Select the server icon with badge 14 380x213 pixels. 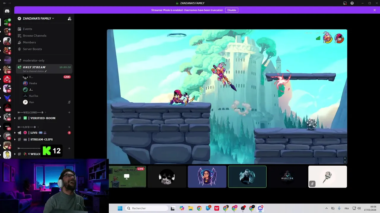pyautogui.click(x=7, y=70)
